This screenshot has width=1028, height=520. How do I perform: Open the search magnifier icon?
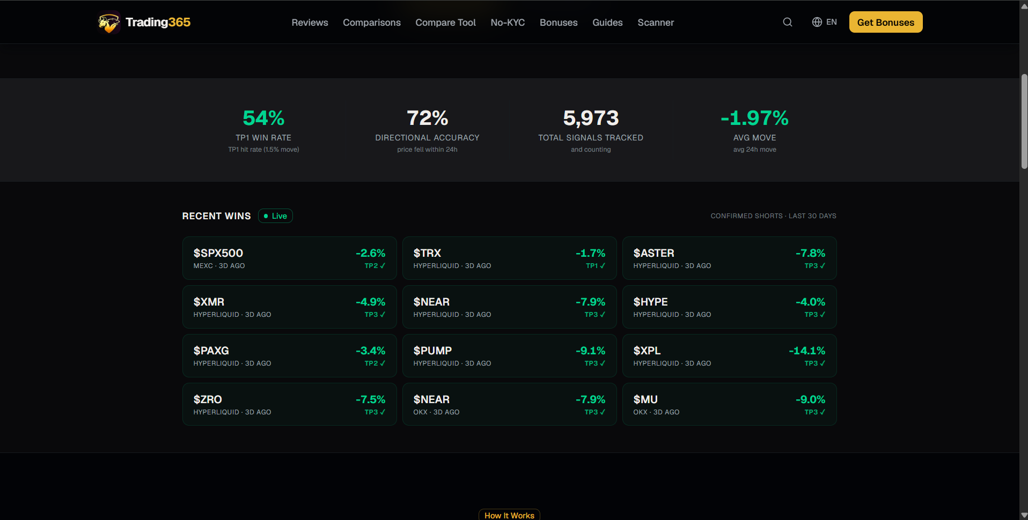point(787,22)
